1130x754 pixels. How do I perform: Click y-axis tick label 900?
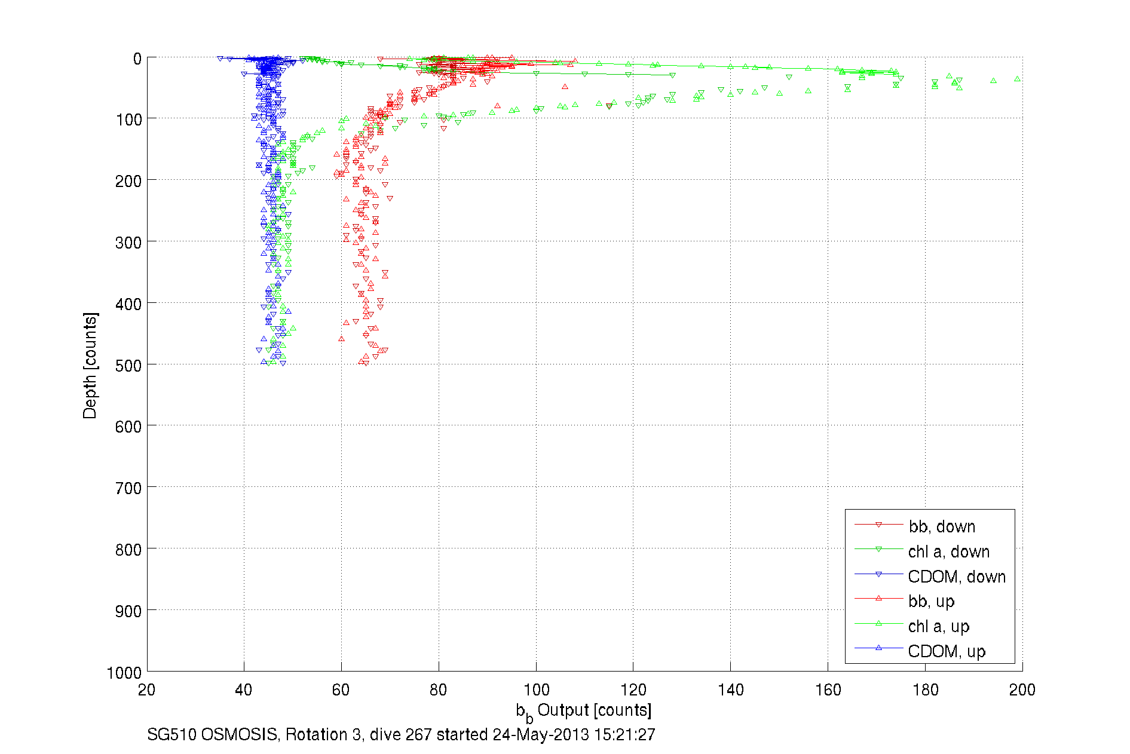(x=128, y=611)
